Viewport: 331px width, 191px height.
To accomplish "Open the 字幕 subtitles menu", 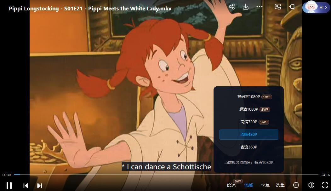I will 265,185.
